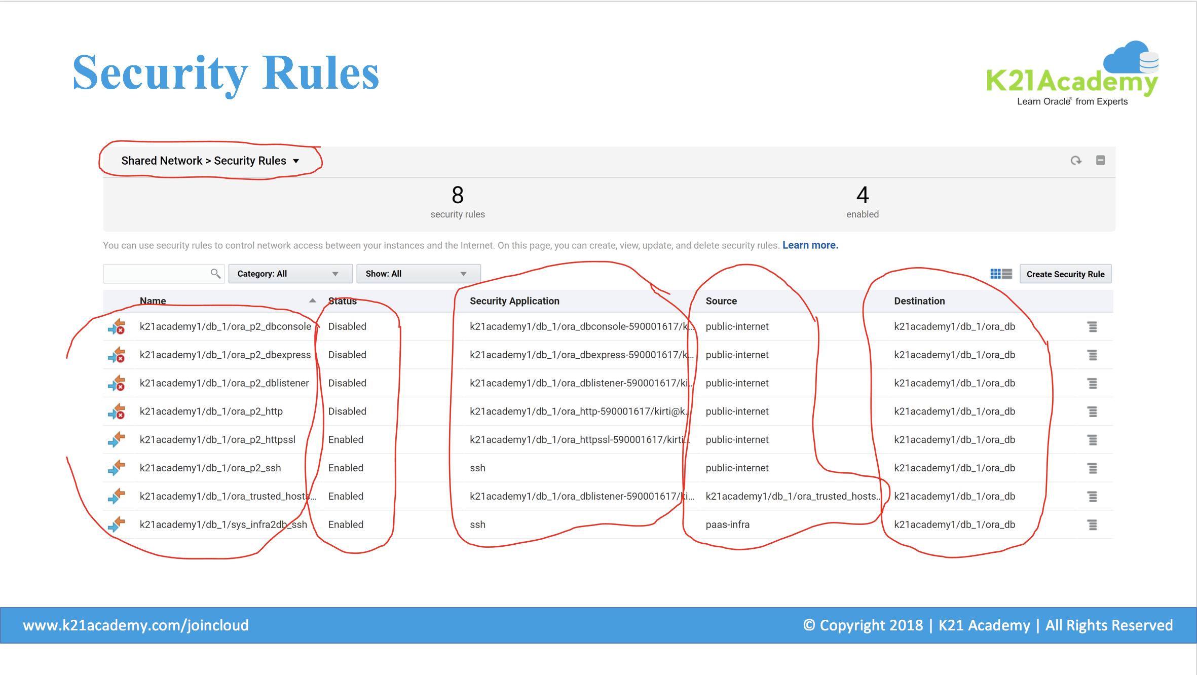The width and height of the screenshot is (1197, 675).
Task: Open action menu for ora_p2_dbconsole rule
Action: pyautogui.click(x=1092, y=327)
